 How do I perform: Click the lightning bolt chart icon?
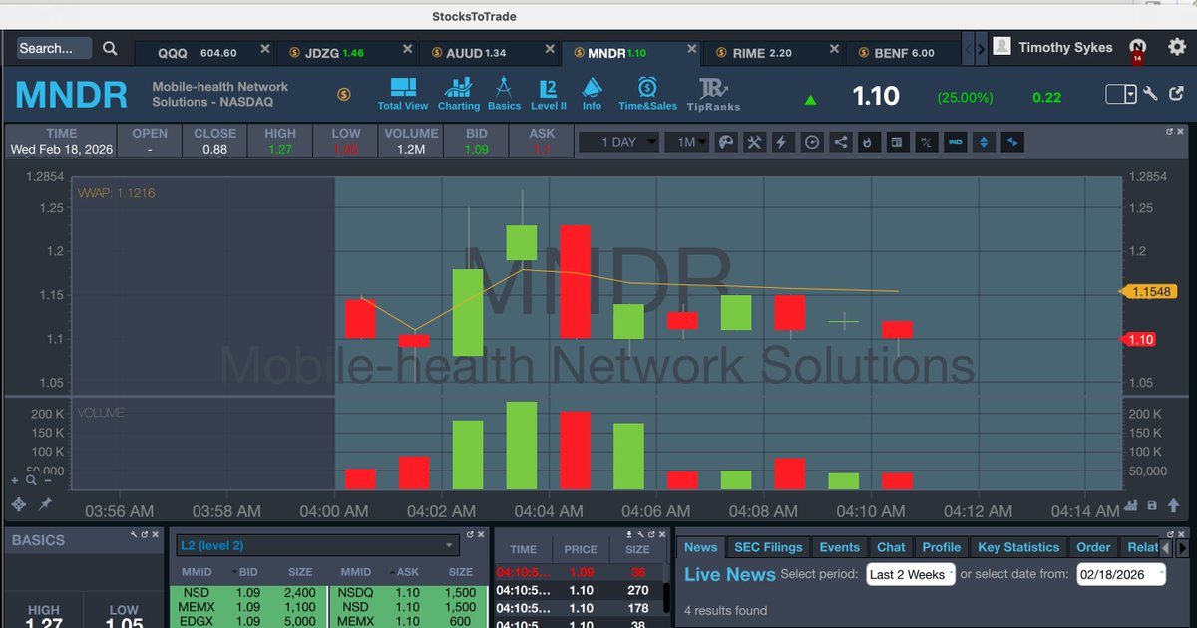click(x=781, y=142)
